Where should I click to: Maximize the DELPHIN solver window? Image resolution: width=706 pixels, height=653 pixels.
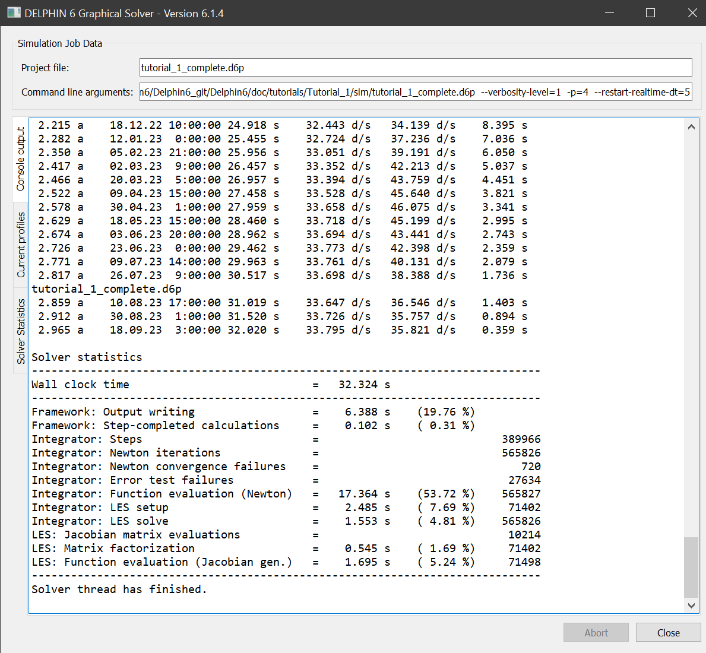[650, 13]
